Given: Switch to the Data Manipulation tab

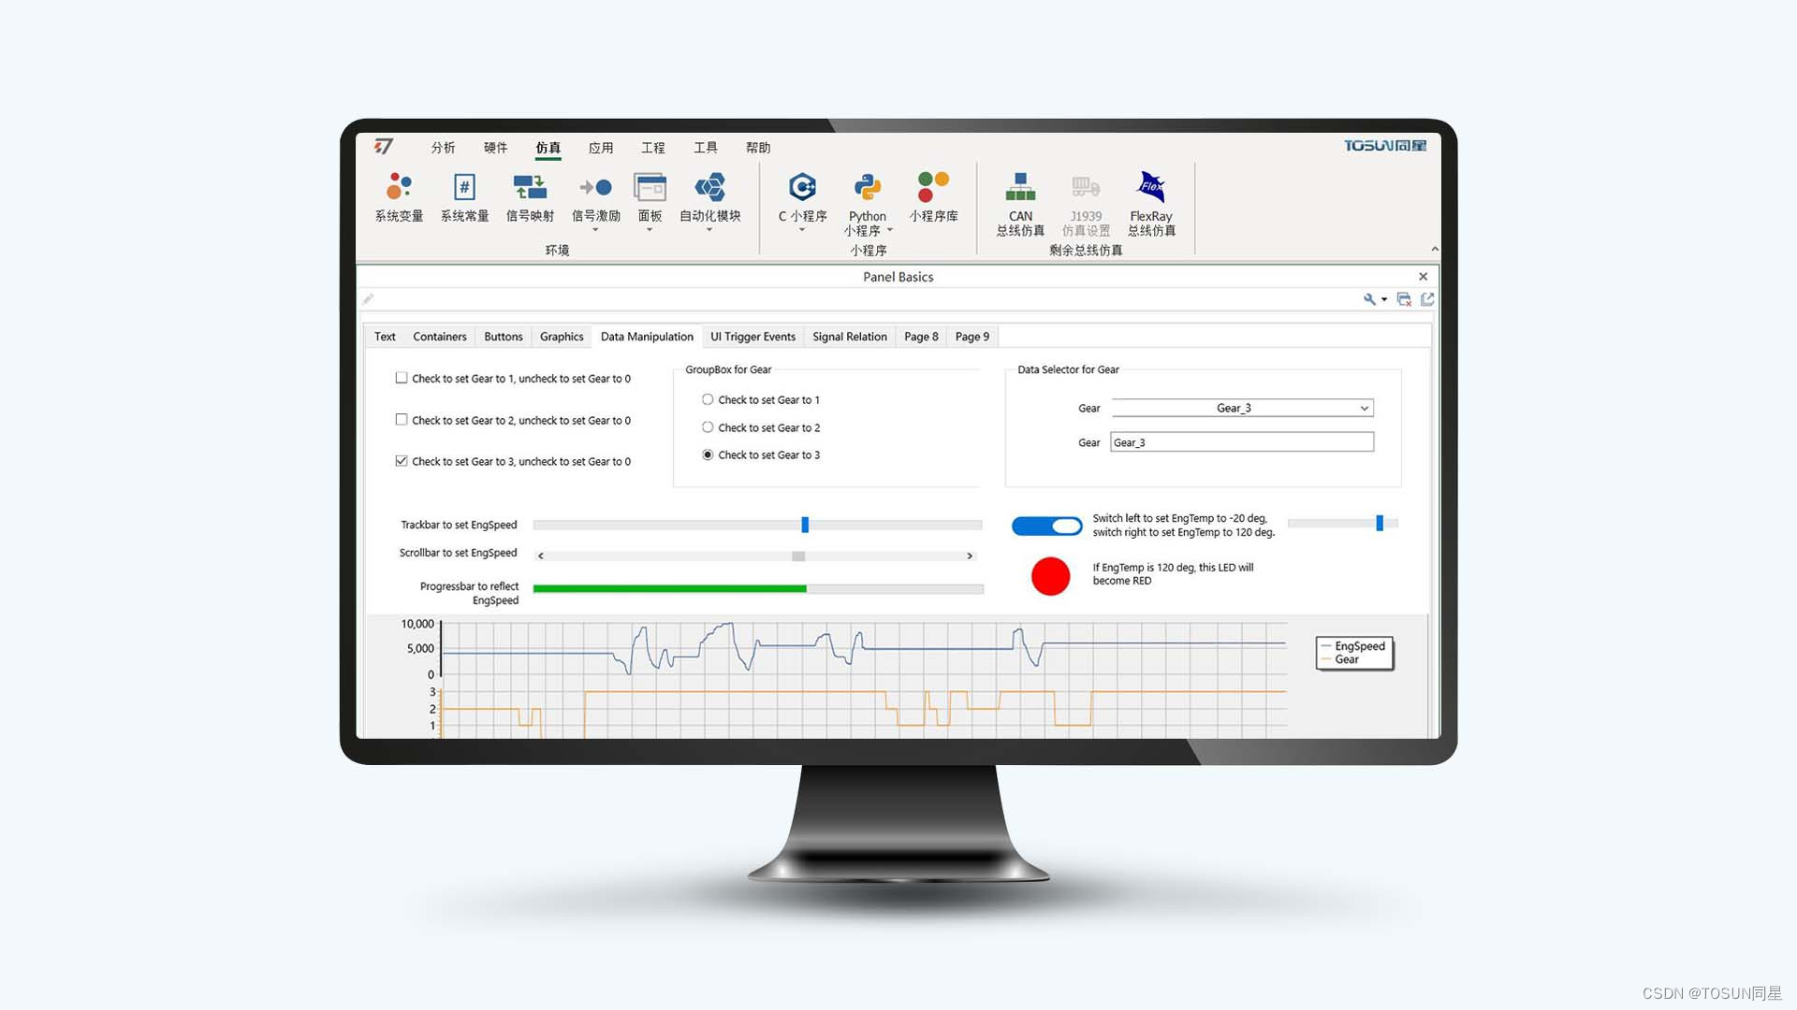Looking at the screenshot, I should [647, 337].
